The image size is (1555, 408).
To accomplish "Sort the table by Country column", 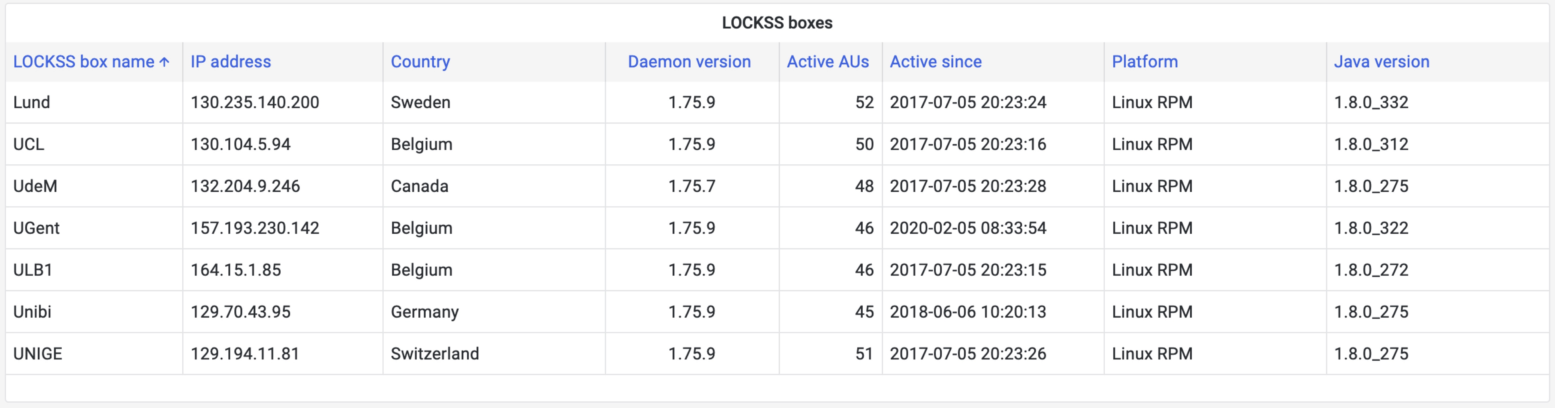I will 420,61.
